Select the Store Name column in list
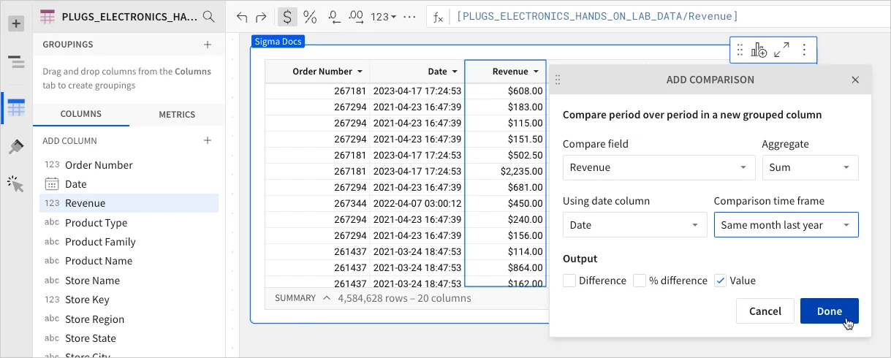 click(129, 281)
